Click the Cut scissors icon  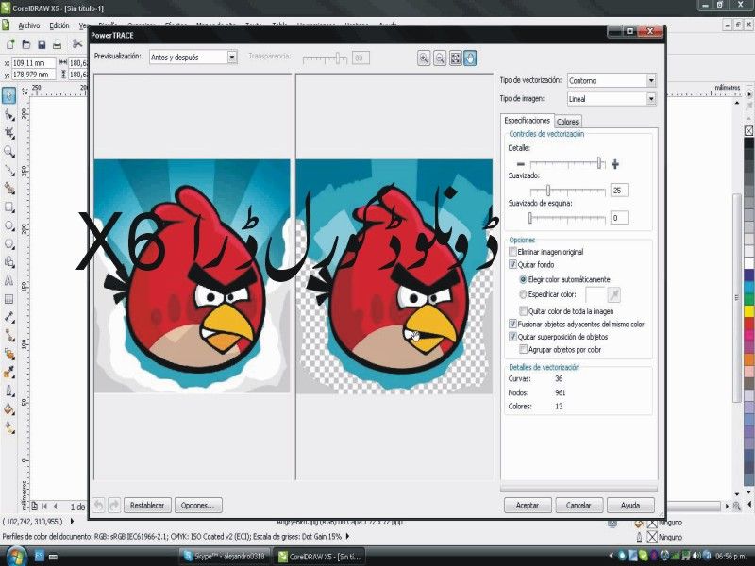(77, 43)
